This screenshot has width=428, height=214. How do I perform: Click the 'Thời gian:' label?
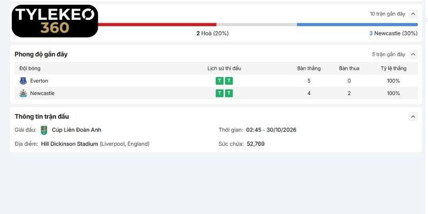[231, 130]
